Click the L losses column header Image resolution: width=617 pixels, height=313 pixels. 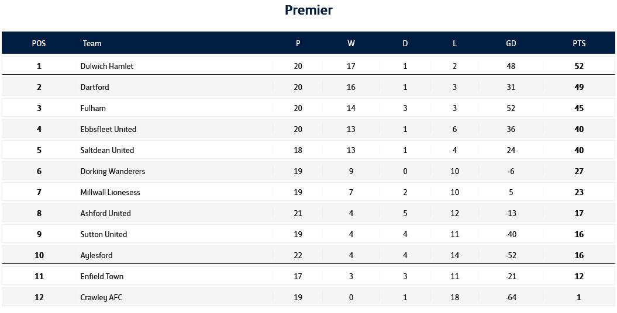pyautogui.click(x=454, y=43)
